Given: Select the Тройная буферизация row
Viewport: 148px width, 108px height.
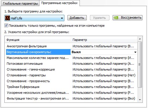Looking at the screenshot, I should coord(72,87).
